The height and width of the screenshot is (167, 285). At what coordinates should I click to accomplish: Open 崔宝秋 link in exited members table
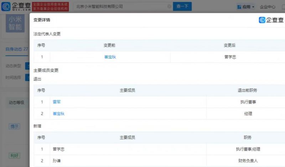pyautogui.click(x=58, y=114)
